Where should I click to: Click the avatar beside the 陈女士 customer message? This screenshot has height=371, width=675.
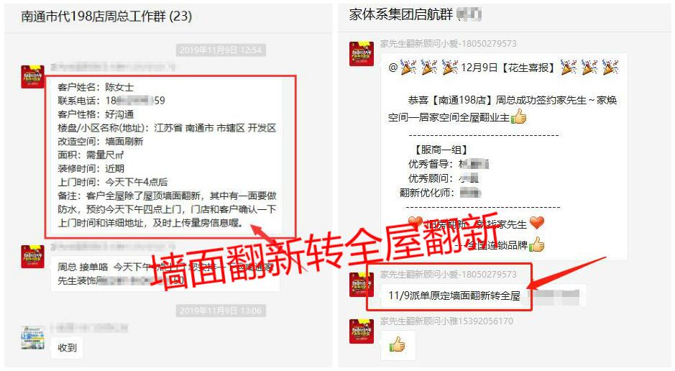pyautogui.click(x=33, y=77)
